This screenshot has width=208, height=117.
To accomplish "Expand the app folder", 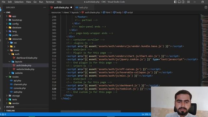I will pos(14,16).
